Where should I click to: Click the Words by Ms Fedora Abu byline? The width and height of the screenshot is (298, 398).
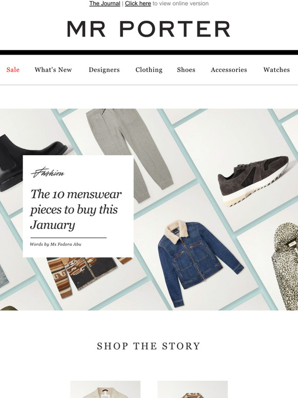(x=55, y=244)
